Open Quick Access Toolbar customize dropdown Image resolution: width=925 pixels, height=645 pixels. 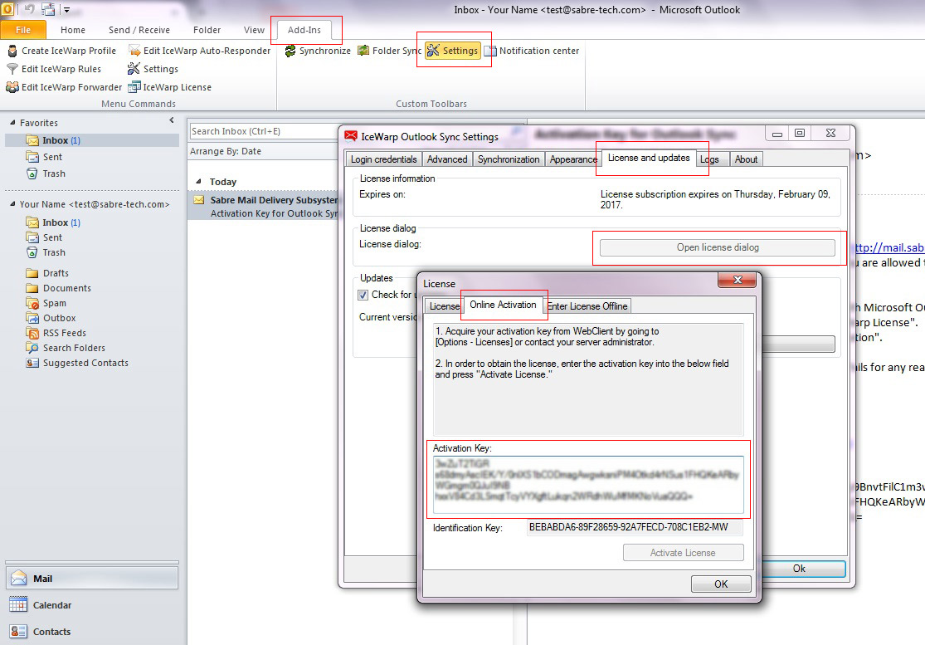click(x=66, y=10)
